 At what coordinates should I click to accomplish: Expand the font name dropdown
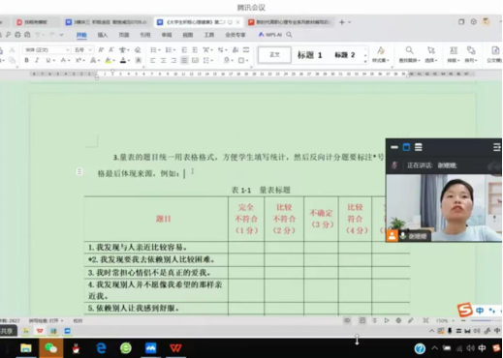point(68,49)
